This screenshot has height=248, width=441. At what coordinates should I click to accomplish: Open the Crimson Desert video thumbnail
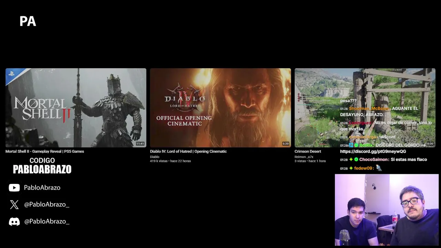365,108
